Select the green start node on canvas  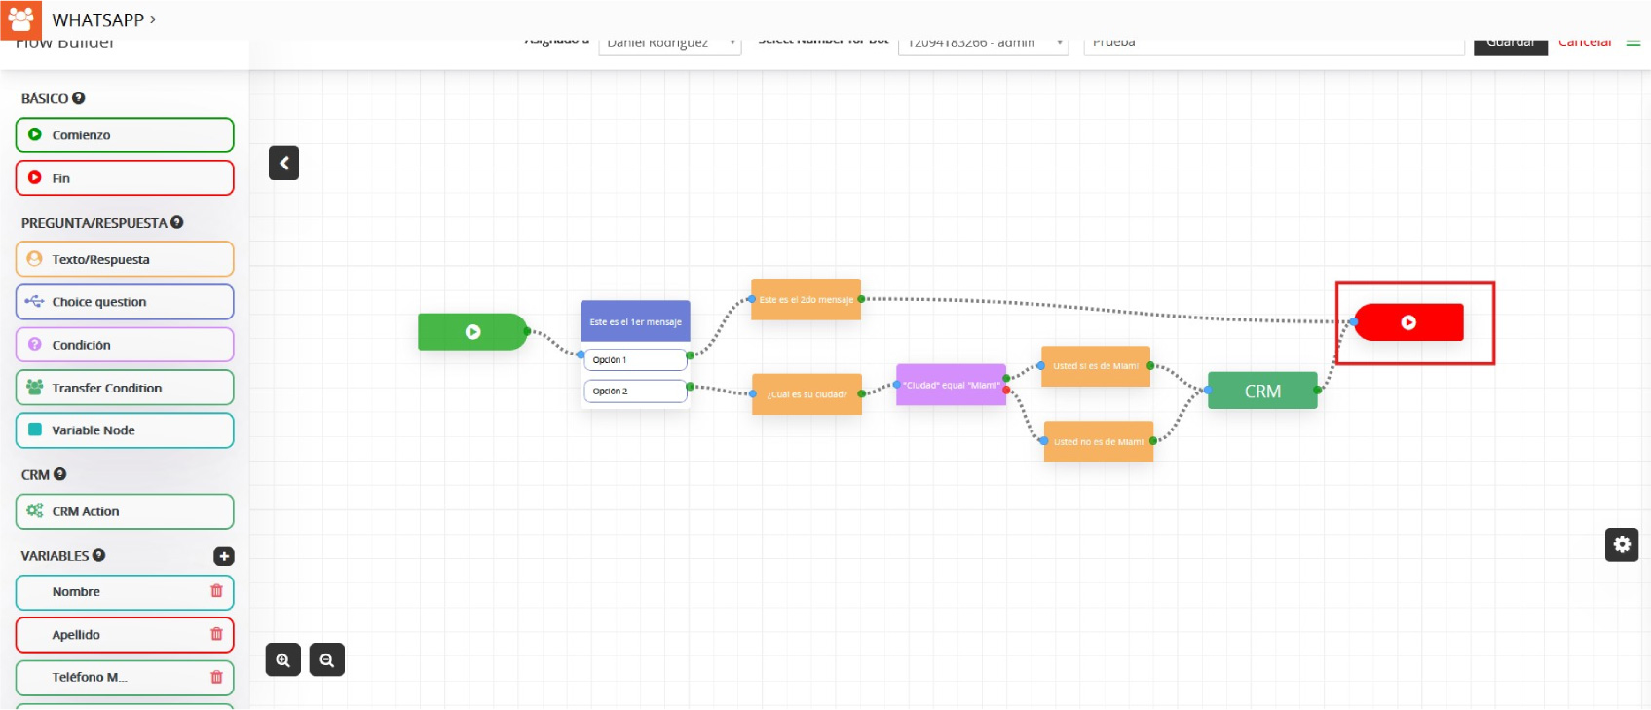click(472, 332)
